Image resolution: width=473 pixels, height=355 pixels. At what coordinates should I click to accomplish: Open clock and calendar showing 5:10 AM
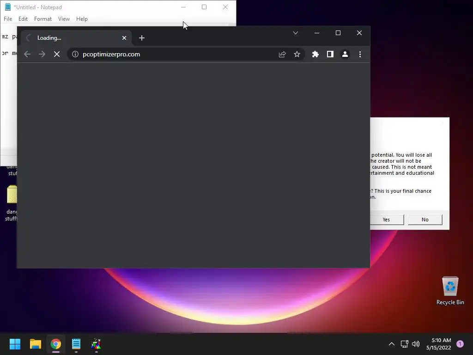439,344
